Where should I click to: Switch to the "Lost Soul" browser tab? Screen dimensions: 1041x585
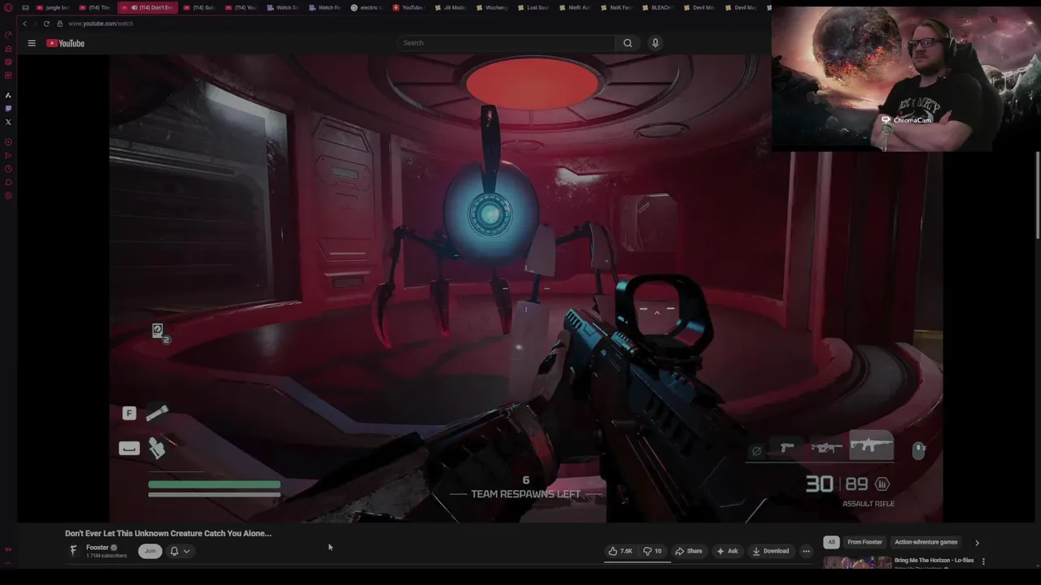click(533, 7)
